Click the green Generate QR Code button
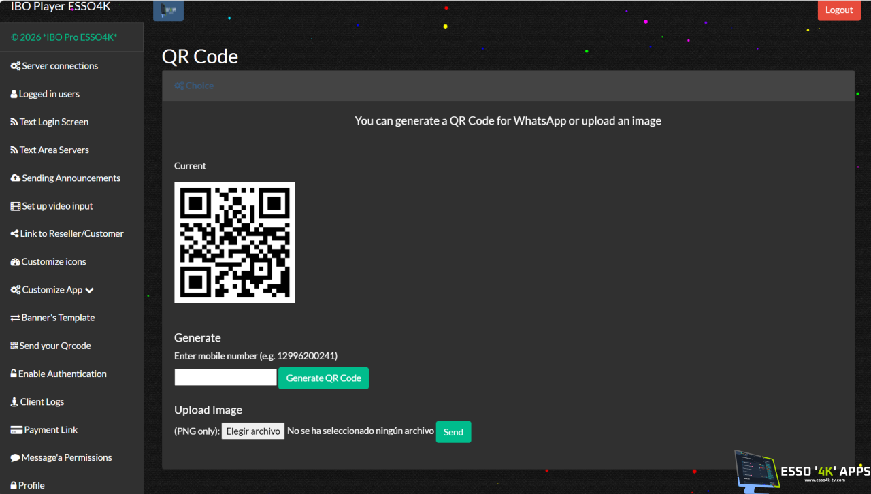The height and width of the screenshot is (494, 871). tap(323, 378)
